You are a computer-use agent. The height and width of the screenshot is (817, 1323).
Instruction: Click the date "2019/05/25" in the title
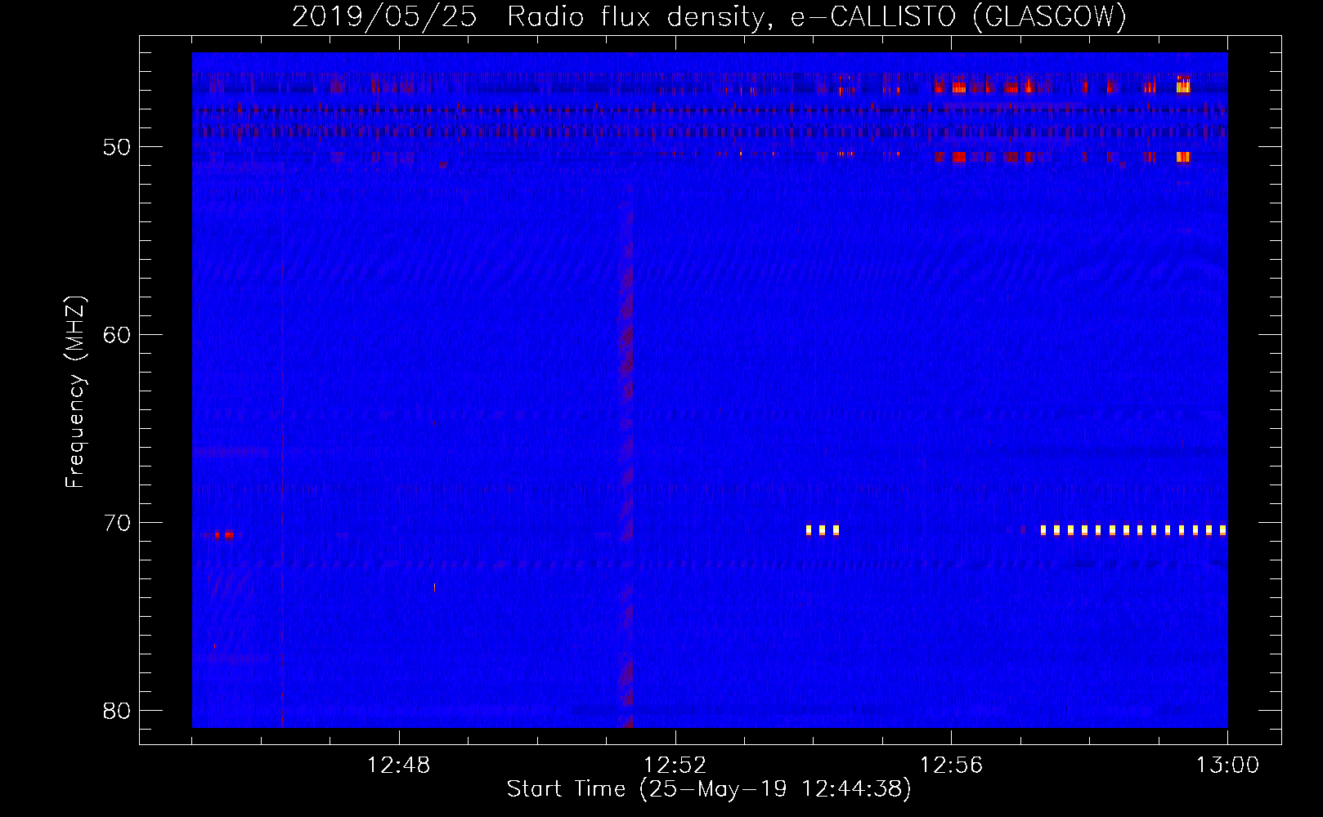(x=384, y=16)
